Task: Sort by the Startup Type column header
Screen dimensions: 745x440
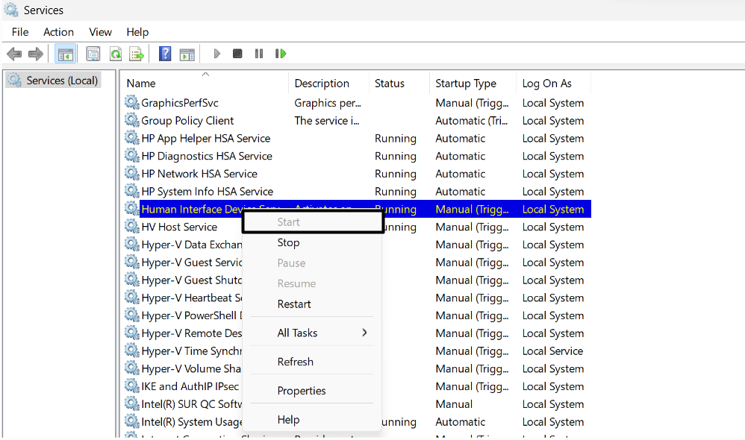Action: pyautogui.click(x=466, y=84)
